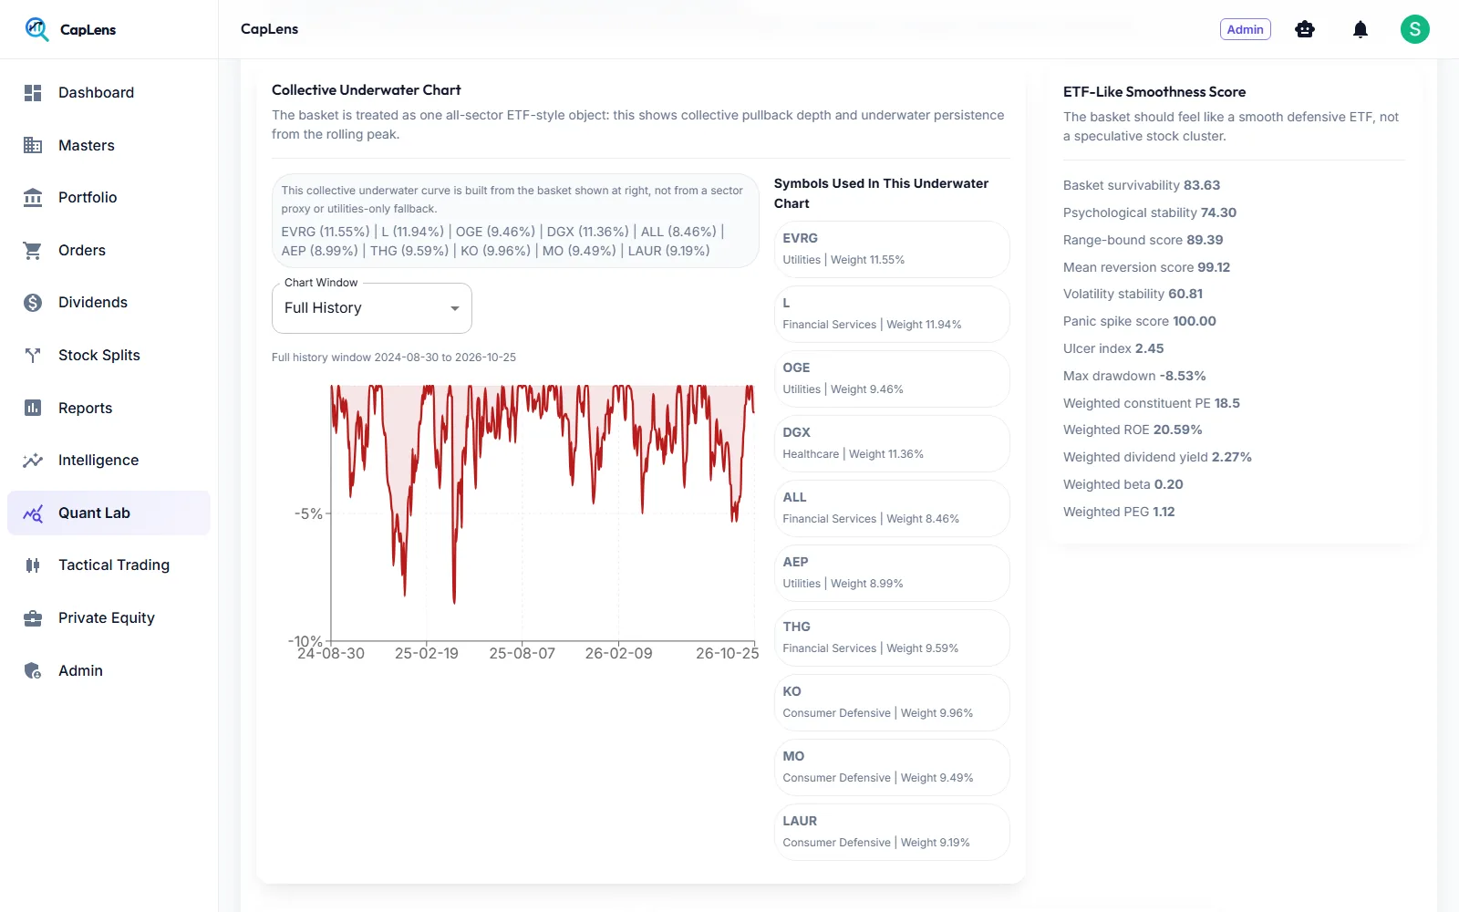Image resolution: width=1459 pixels, height=912 pixels.
Task: Click the DGX Healthcare symbol card
Action: point(892,443)
